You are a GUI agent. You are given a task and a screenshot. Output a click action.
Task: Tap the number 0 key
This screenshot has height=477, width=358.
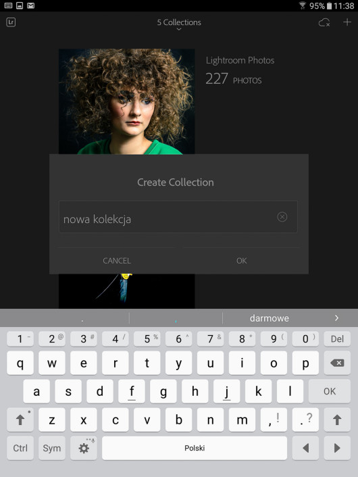[305, 339]
